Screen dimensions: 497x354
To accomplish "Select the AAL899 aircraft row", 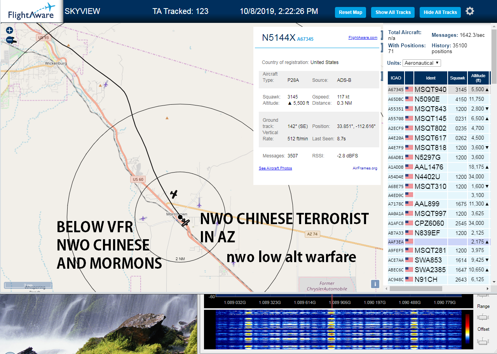I will coord(438,204).
